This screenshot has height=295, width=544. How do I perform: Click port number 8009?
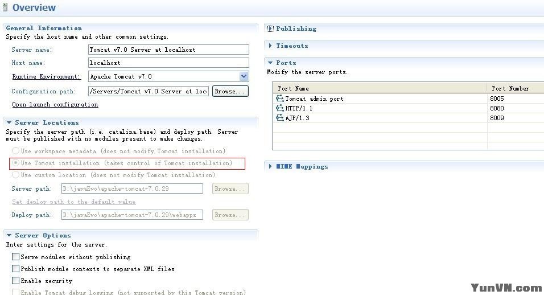coord(497,118)
